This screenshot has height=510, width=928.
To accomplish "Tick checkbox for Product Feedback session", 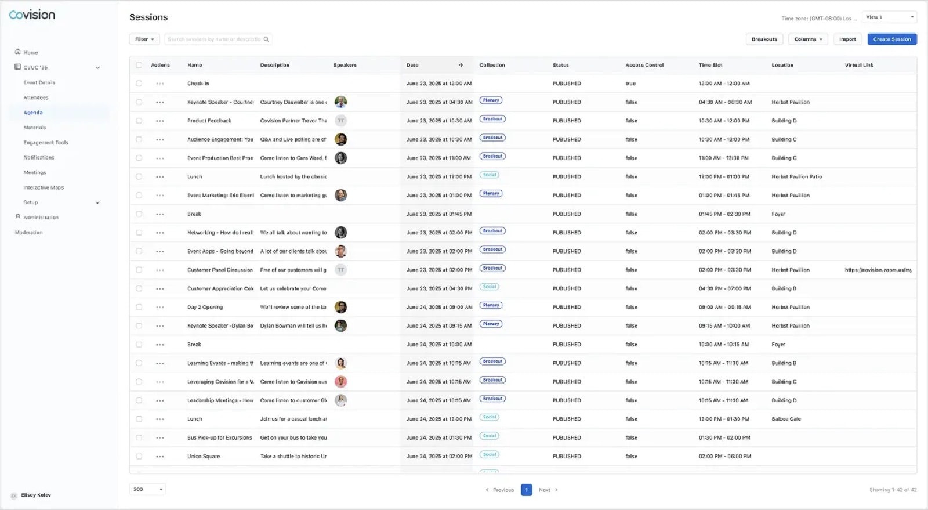I will pyautogui.click(x=139, y=121).
